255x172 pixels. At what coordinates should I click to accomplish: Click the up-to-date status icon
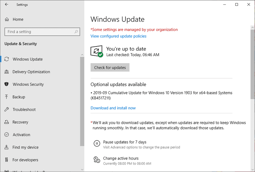coord(97,51)
